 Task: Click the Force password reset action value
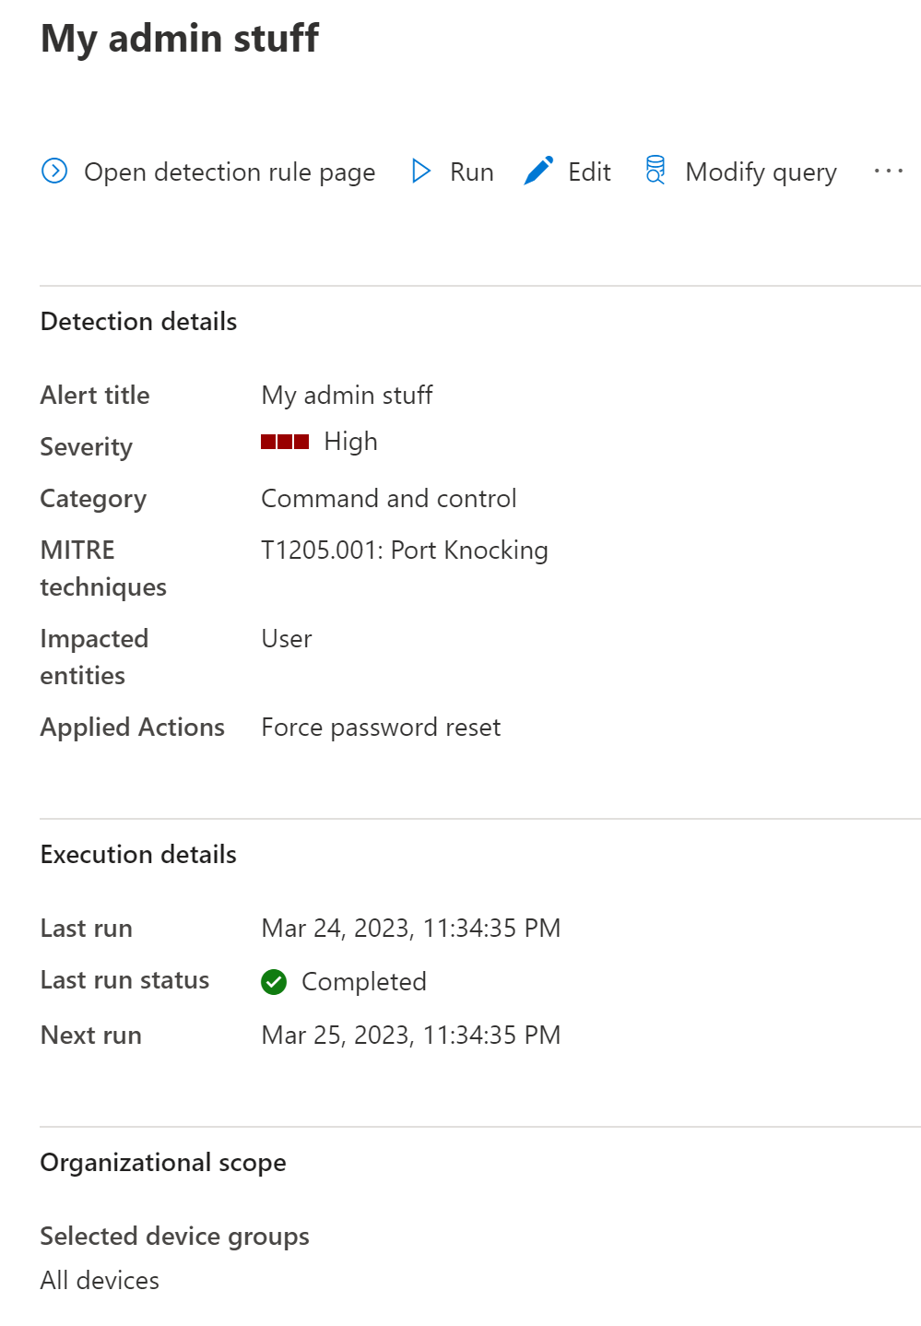(x=381, y=728)
